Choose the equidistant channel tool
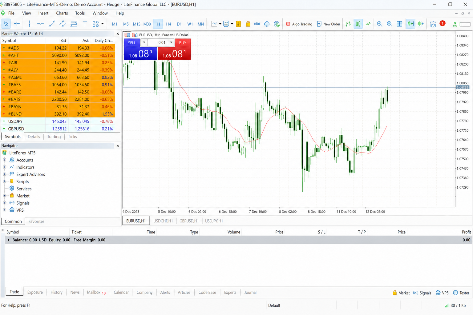This screenshot has height=315, width=473. click(x=63, y=24)
